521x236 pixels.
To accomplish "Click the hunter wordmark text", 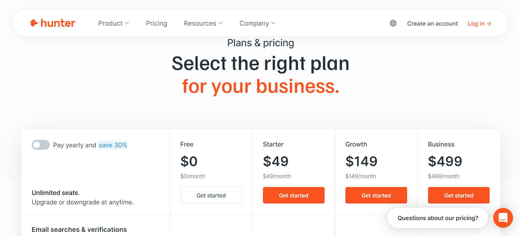I will [58, 23].
